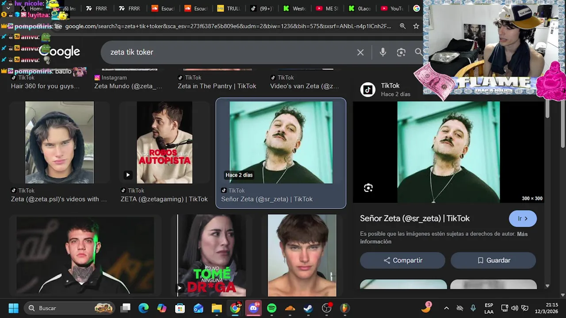The height and width of the screenshot is (318, 566).
Task: Open OBS Studio from the taskbar
Action: click(x=326, y=308)
